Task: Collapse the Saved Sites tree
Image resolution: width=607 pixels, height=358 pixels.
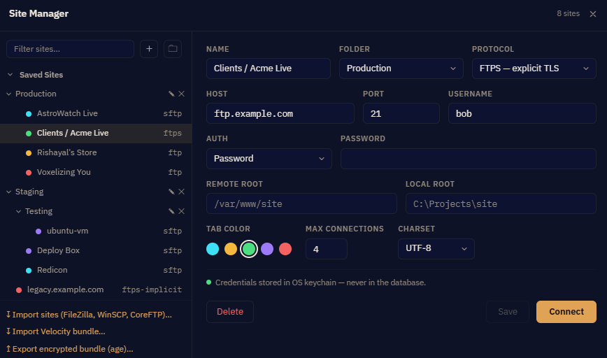Action: point(10,75)
